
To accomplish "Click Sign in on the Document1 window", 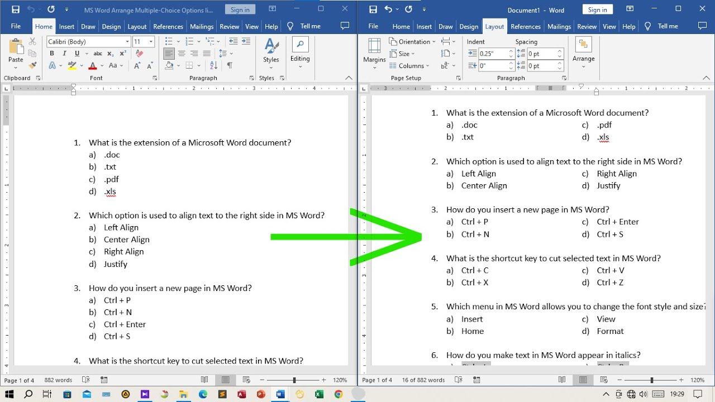I will pyautogui.click(x=597, y=9).
